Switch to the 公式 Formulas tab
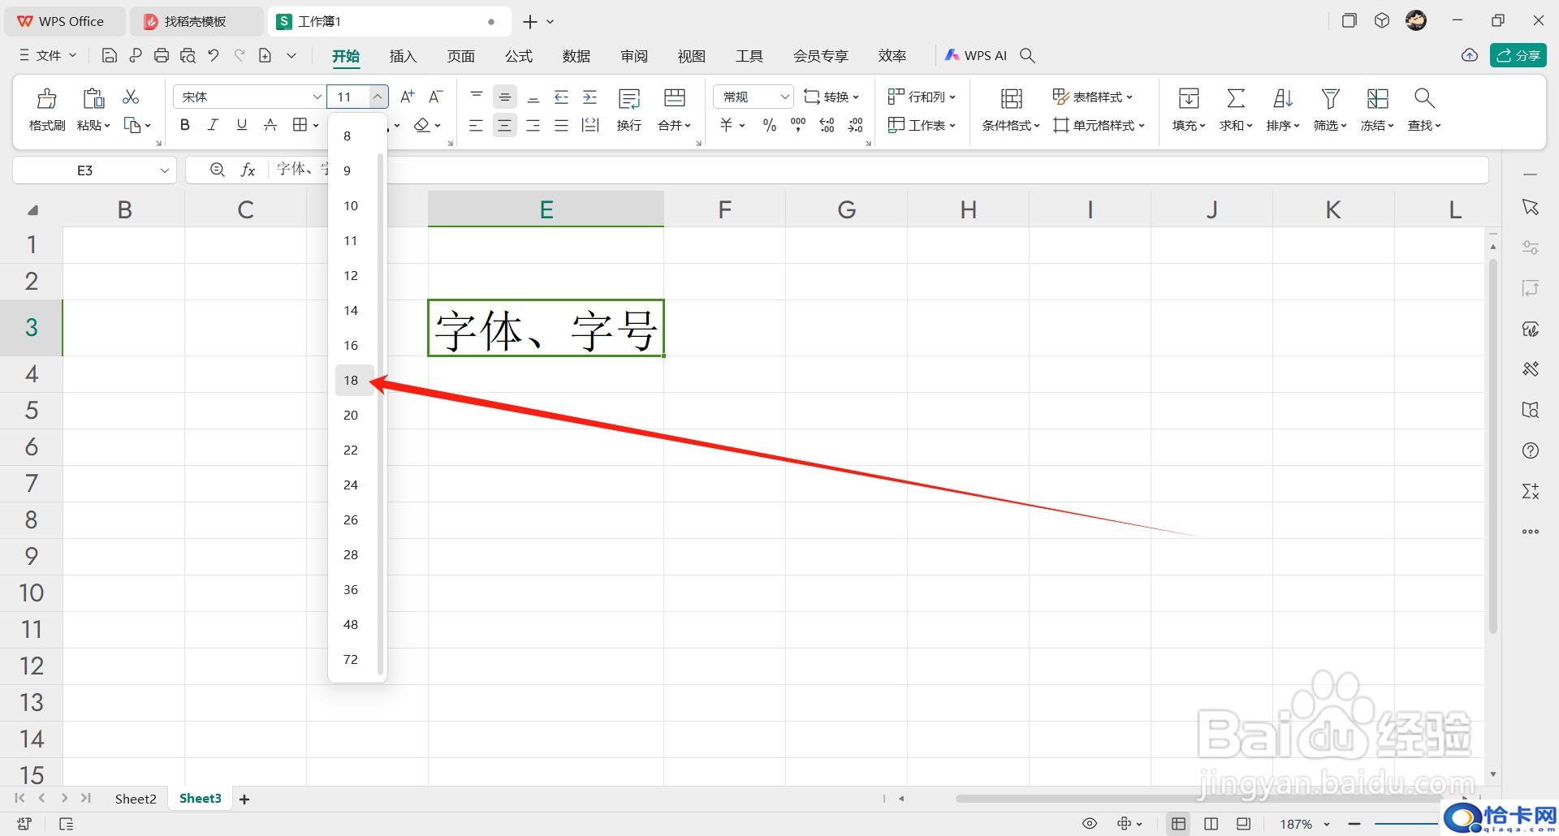Viewport: 1559px width, 836px height. [x=518, y=55]
